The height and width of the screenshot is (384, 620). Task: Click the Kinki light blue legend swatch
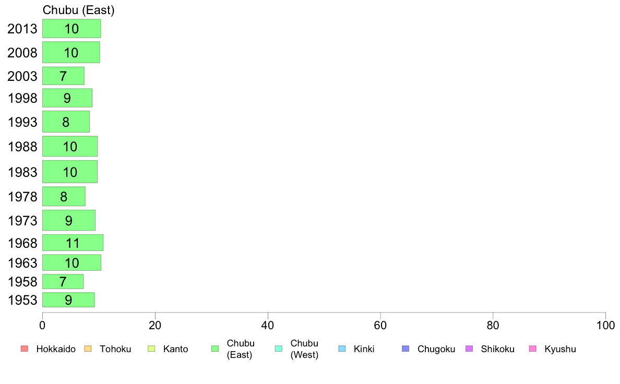(x=342, y=349)
